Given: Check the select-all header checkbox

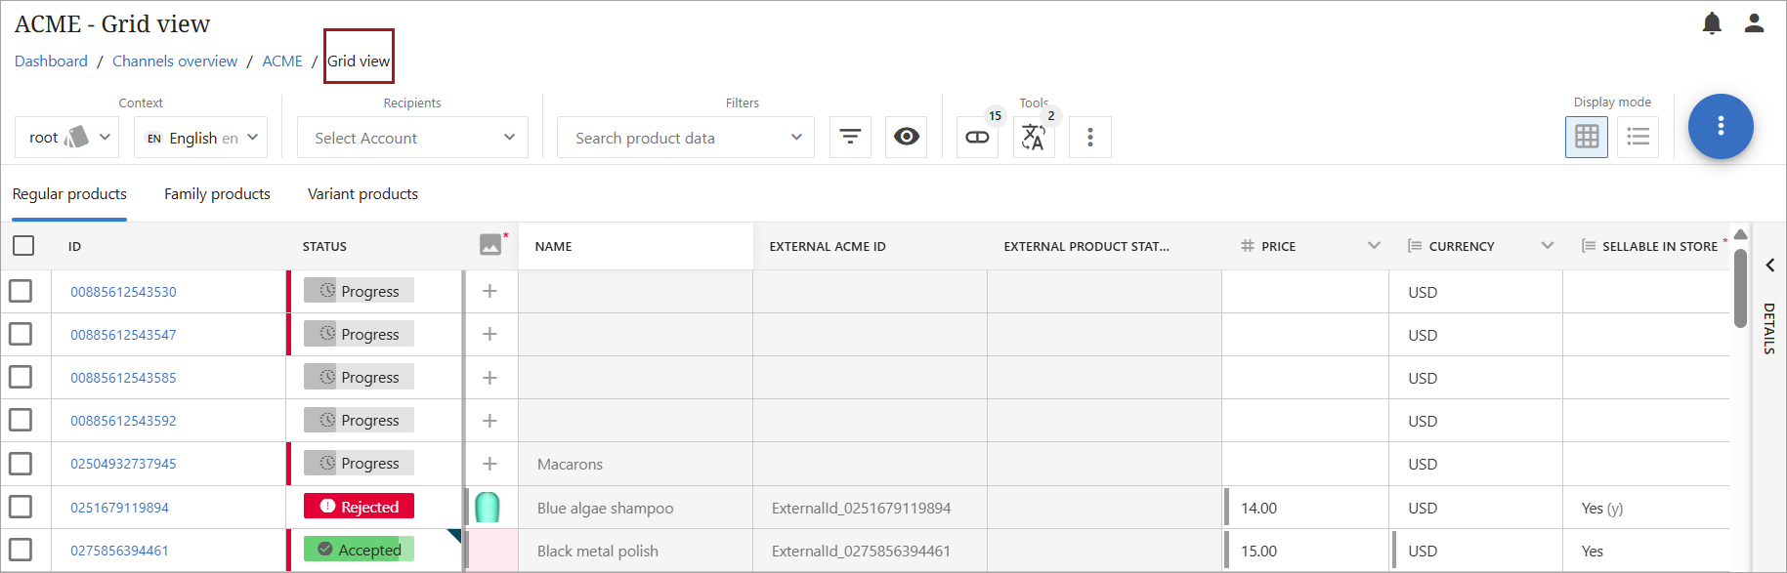Looking at the screenshot, I should [x=23, y=246].
